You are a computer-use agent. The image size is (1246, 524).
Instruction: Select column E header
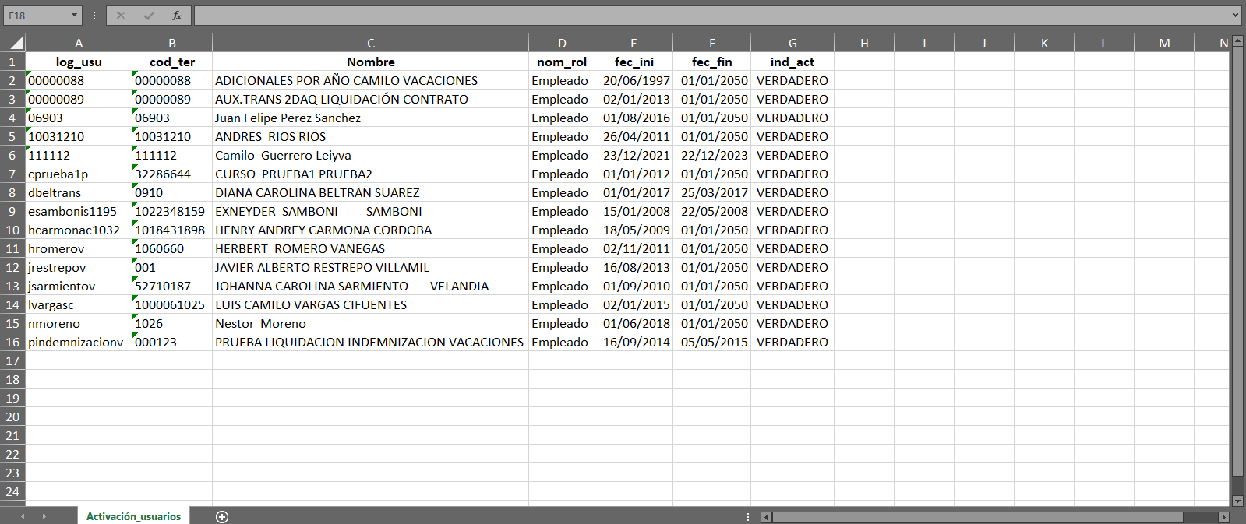634,43
